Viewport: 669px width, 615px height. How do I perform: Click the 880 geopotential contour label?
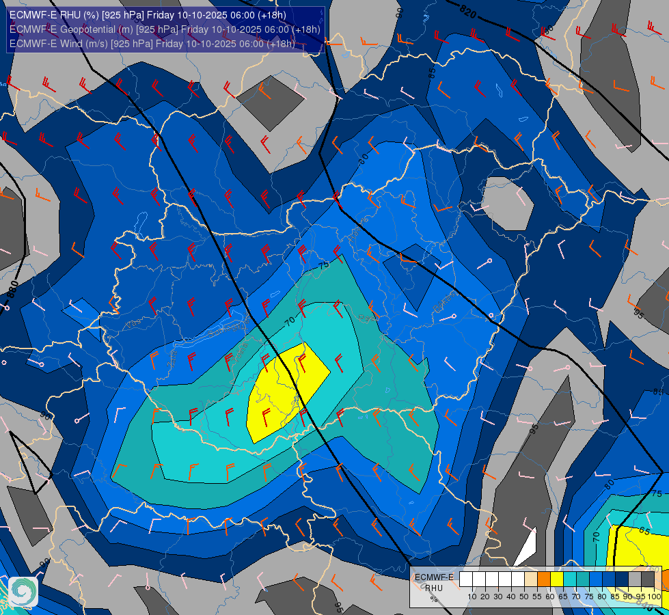coord(12,290)
